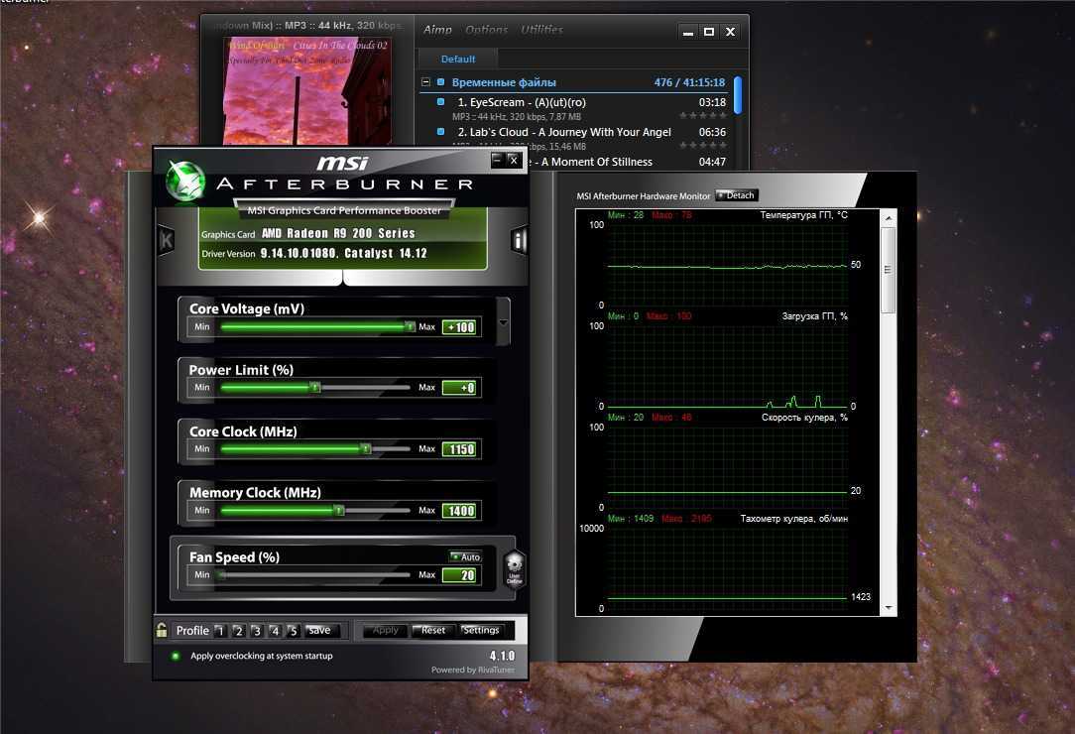Minimize the MSI Afterburner window
1075x734 pixels.
pos(498,160)
